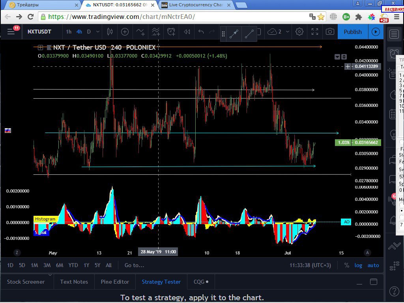Click the bar replay rewind icon

pyautogui.click(x=187, y=32)
